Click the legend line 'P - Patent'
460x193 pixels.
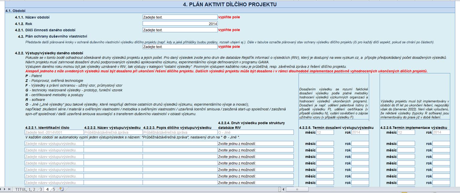click(34, 76)
